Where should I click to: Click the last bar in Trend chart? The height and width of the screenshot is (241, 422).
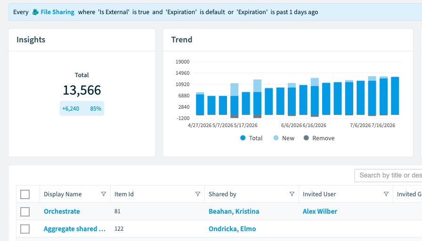point(395,96)
